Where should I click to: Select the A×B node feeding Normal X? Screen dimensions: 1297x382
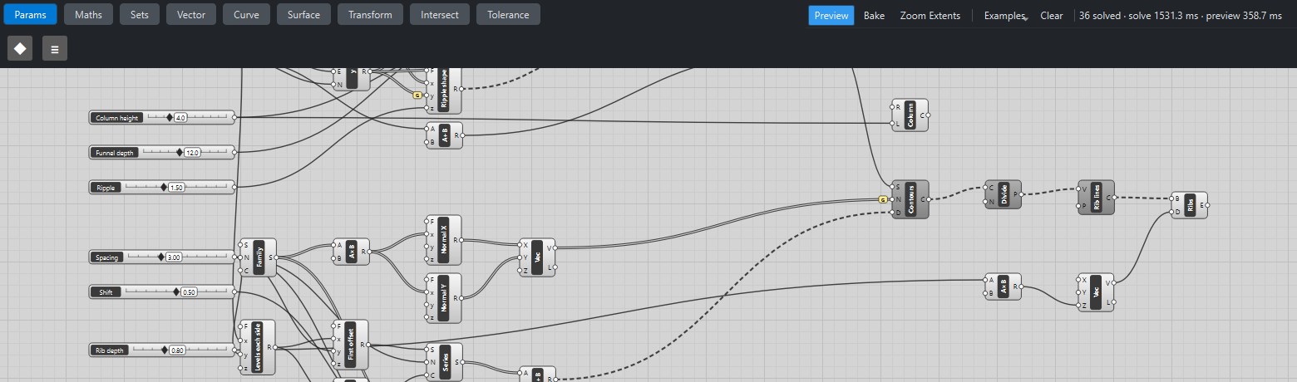point(352,252)
